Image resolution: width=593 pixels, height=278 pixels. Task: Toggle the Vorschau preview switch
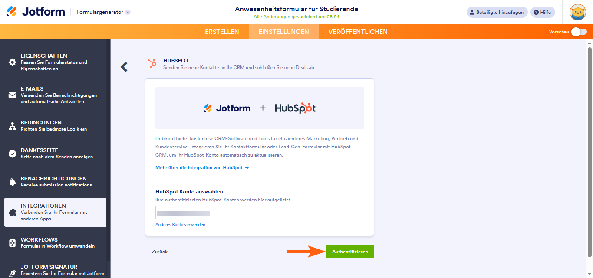point(579,32)
